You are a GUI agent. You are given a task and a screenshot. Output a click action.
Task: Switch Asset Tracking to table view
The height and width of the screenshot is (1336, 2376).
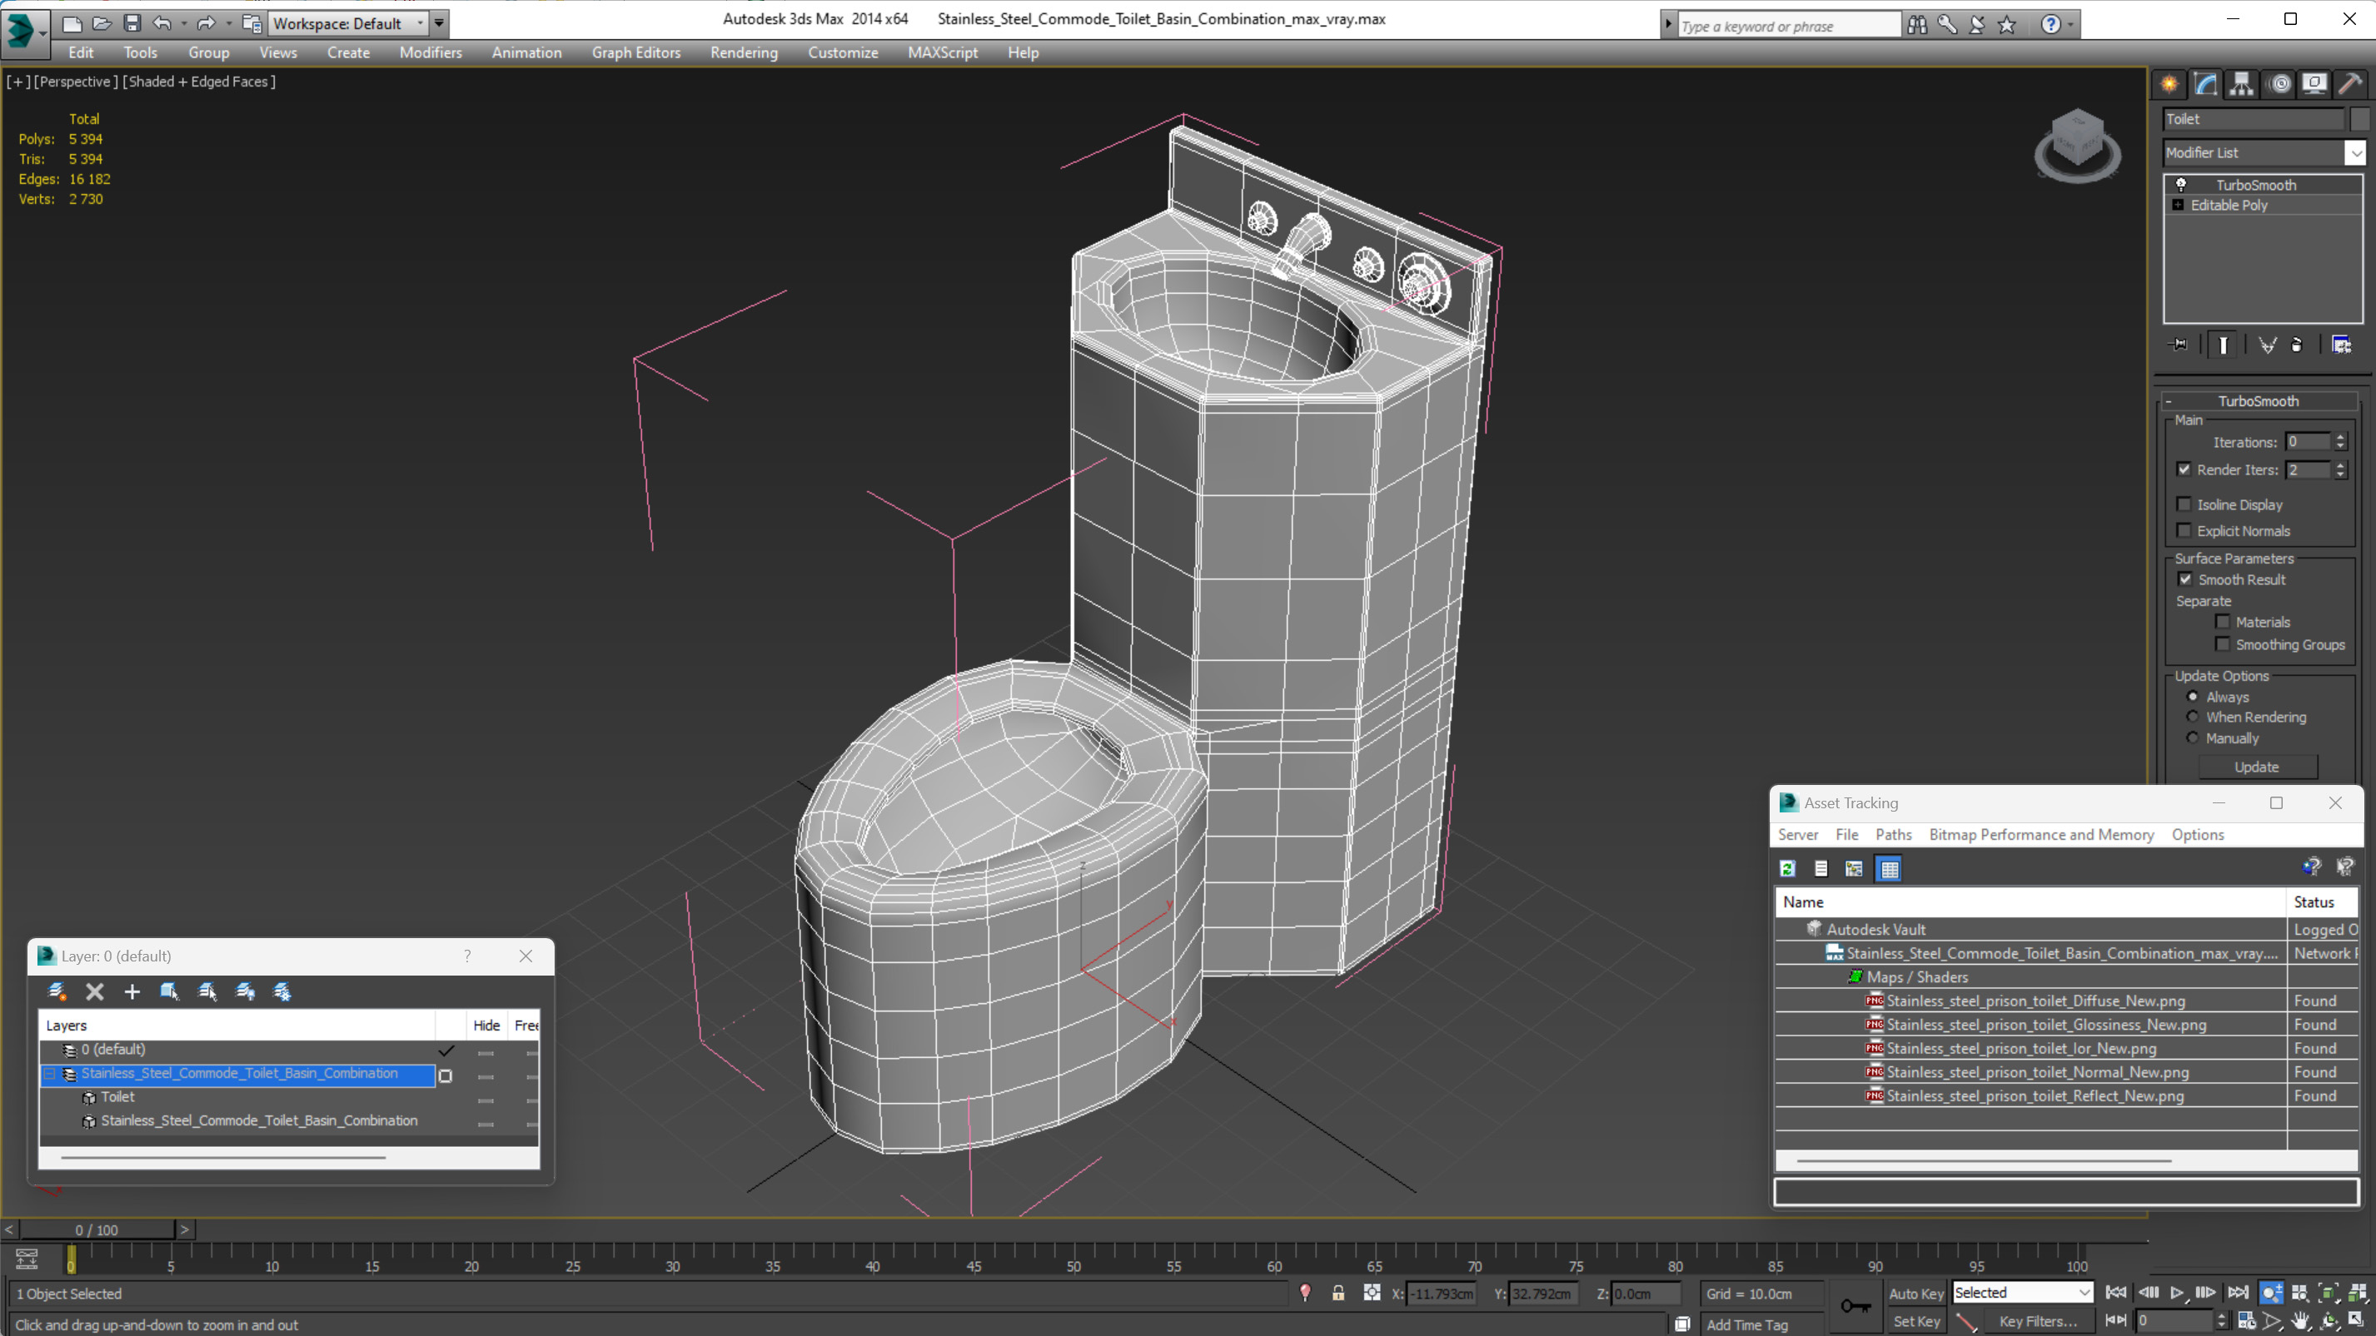[1889, 868]
